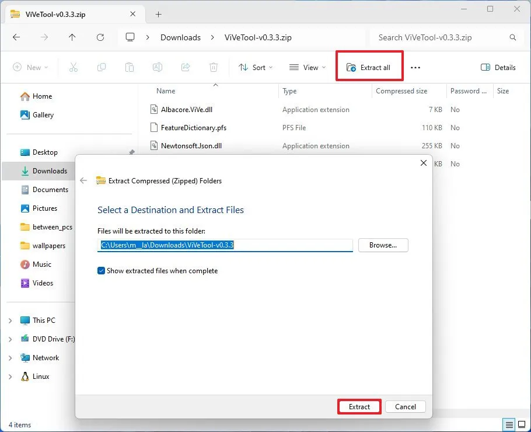Screen dimensions: 531x432
Task: Copy the file with the Copy toolbar icon
Action: click(x=102, y=67)
